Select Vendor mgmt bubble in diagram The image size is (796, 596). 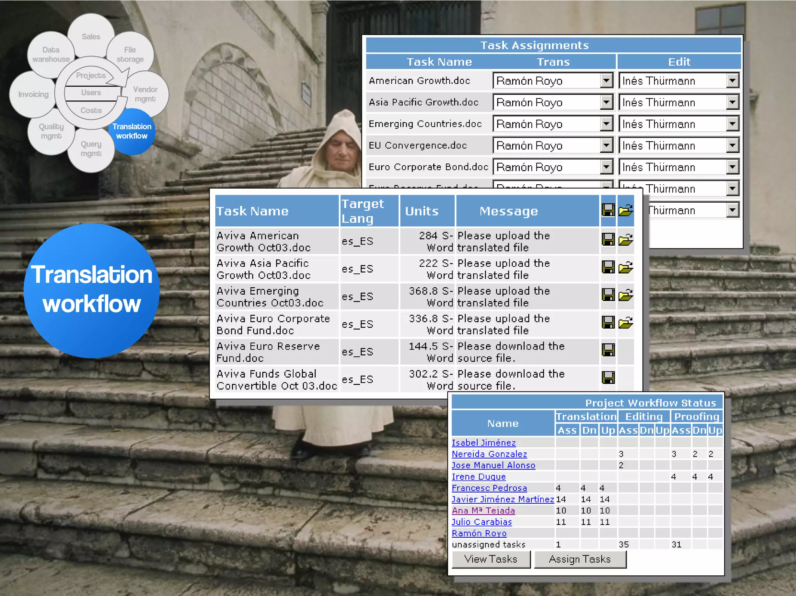(145, 94)
